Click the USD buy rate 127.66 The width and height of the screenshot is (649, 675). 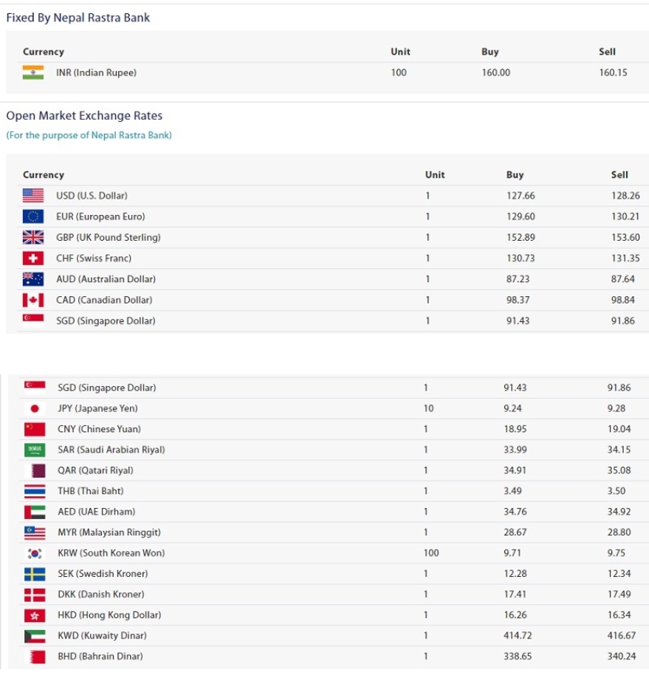(x=521, y=196)
